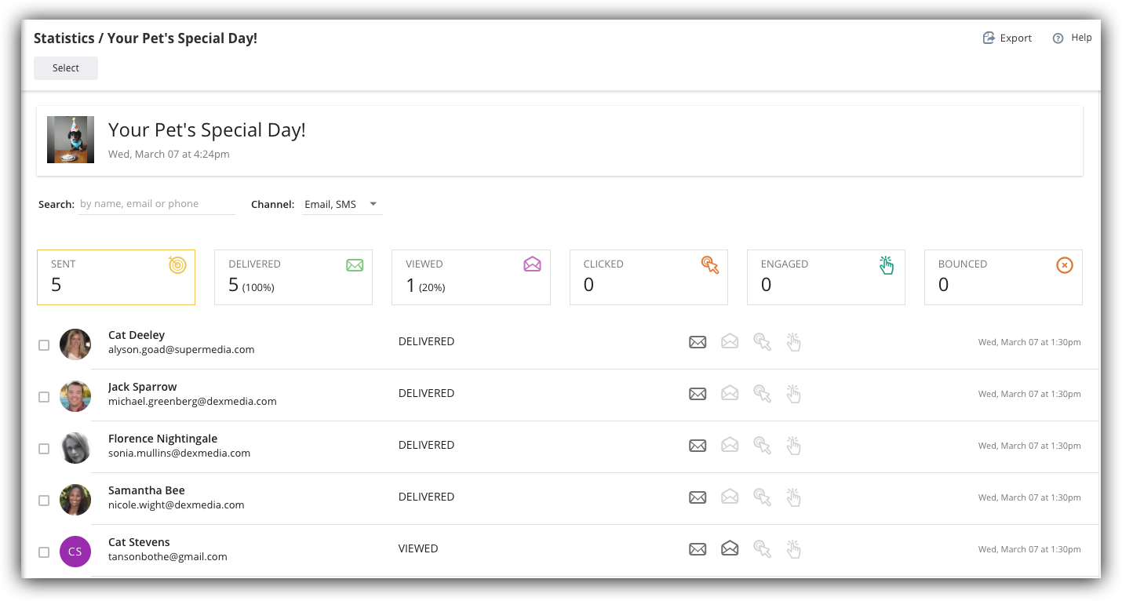Click the campaign title Your Pet's Special Day!

[207, 130]
